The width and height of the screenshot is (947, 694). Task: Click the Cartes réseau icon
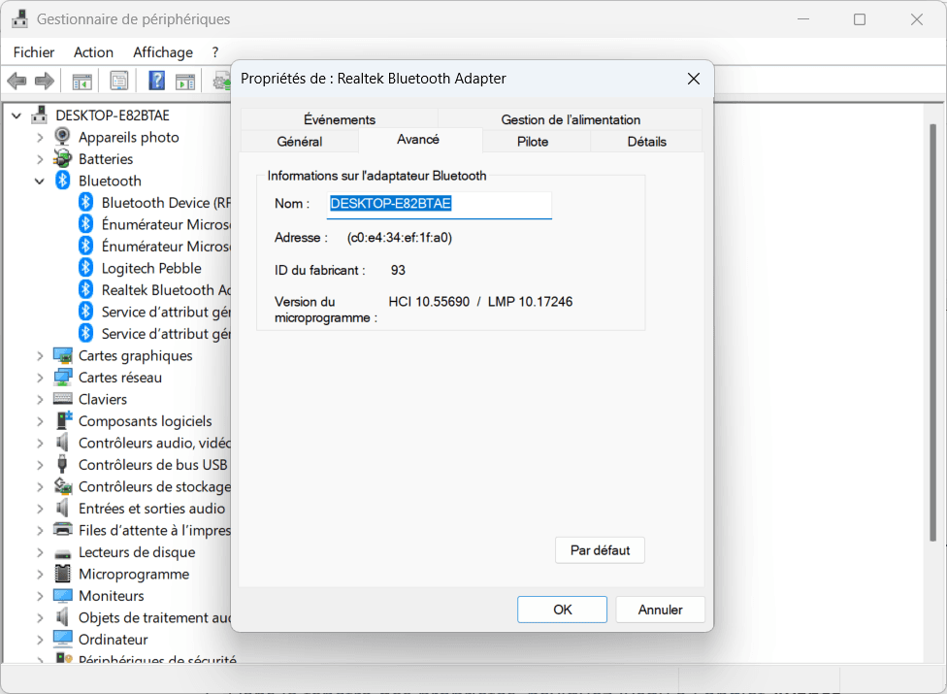click(x=63, y=377)
